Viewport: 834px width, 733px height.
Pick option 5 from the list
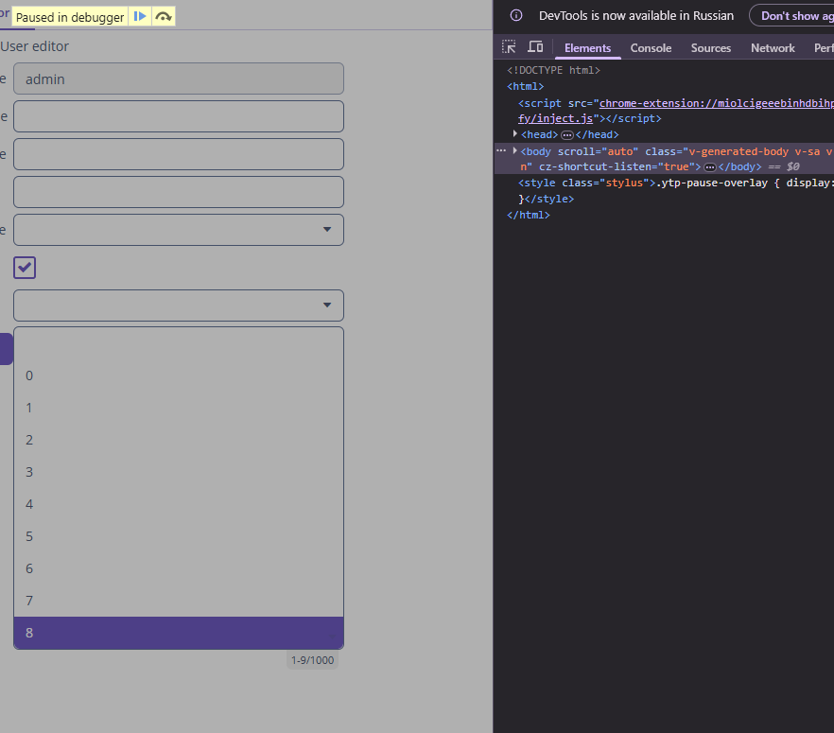click(x=179, y=536)
